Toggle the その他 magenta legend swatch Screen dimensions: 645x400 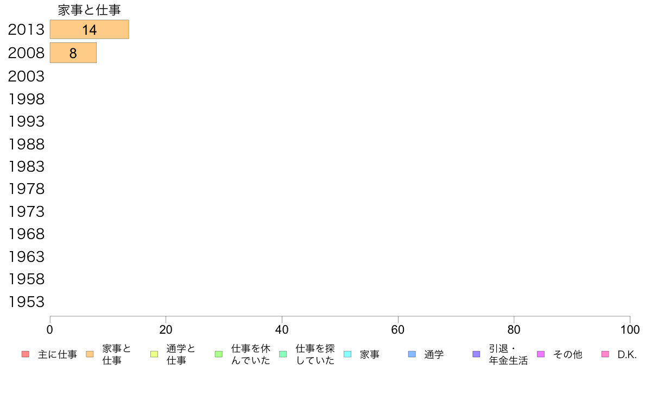[x=541, y=354]
